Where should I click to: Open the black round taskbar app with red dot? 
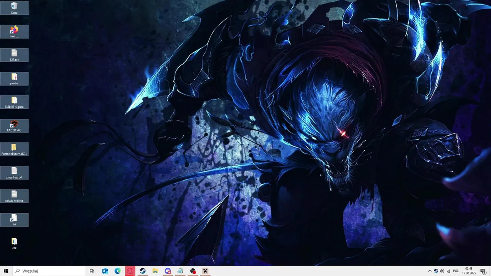193,271
